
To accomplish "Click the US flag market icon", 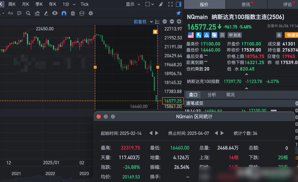I will tap(191, 35).
